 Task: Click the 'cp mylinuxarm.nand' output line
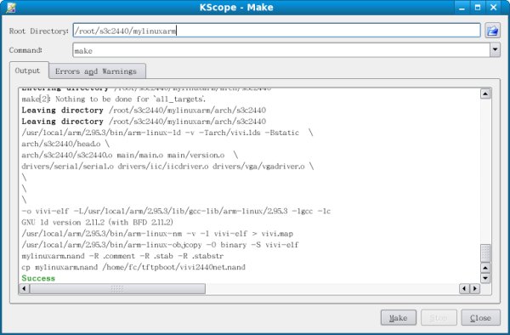click(133, 267)
